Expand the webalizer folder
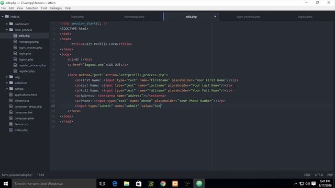Screen dimensions: 335x188 click(7, 83)
